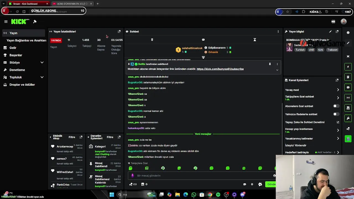Expand Yavaş mod settings
The width and height of the screenshot is (354, 199).
pyautogui.click(x=338, y=90)
